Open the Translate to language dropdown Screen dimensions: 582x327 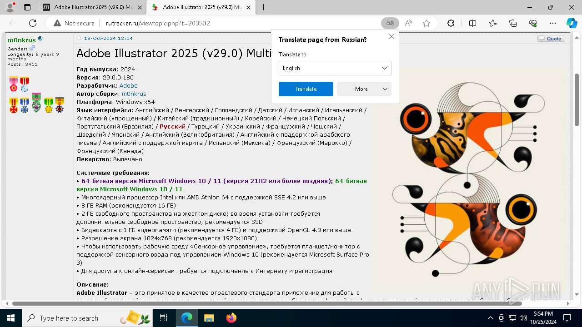pos(335,68)
